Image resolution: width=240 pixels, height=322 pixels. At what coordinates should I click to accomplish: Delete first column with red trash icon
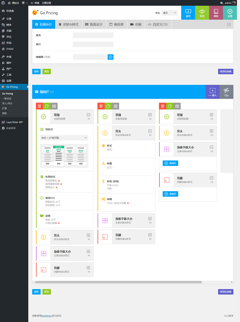(40, 106)
